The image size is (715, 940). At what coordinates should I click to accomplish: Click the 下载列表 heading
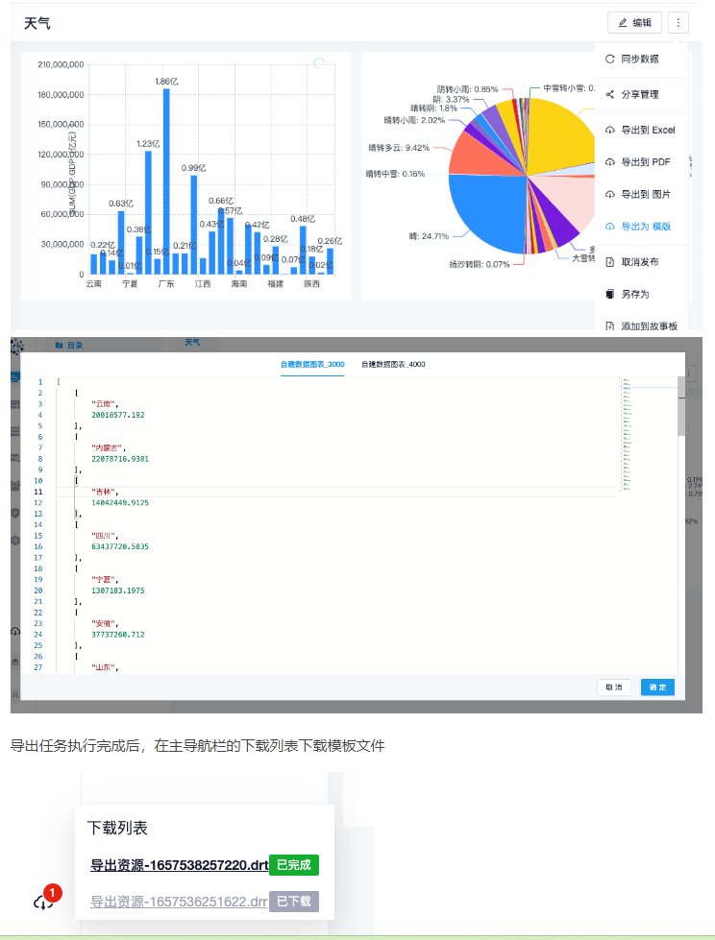[117, 828]
